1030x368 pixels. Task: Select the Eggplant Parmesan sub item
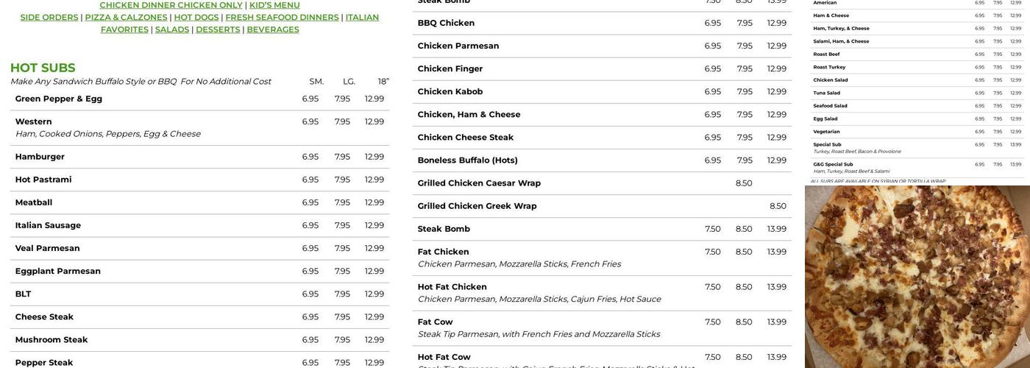(58, 271)
